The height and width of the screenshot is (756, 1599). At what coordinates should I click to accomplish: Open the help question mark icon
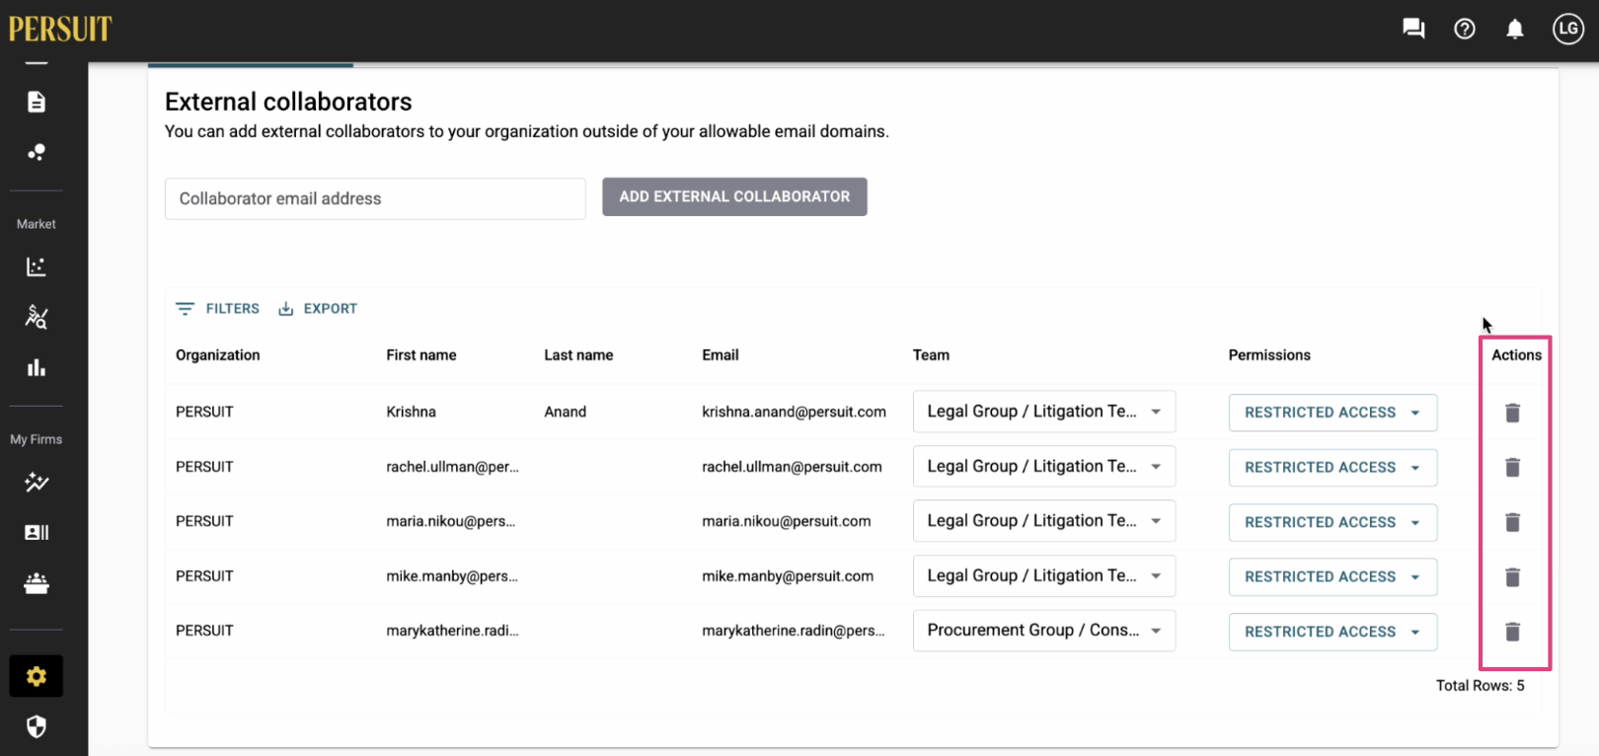(x=1465, y=29)
